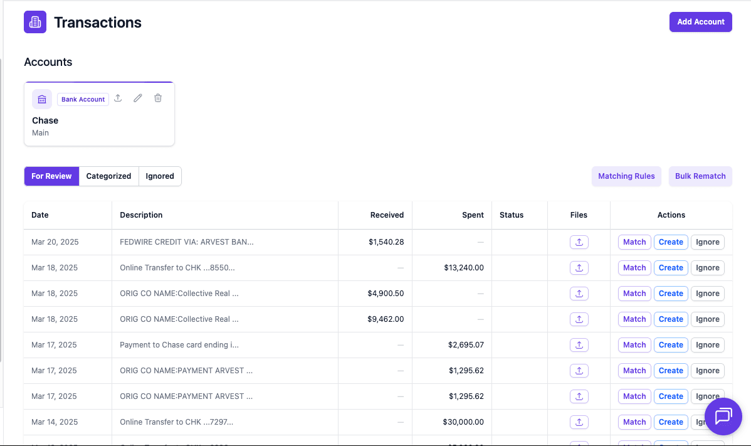Click the Bank Account label badge
Screen dimensions: 751x446
83,99
